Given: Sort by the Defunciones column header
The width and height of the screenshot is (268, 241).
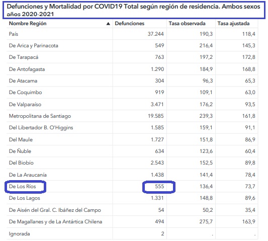Looking at the screenshot, I should (x=129, y=24).
